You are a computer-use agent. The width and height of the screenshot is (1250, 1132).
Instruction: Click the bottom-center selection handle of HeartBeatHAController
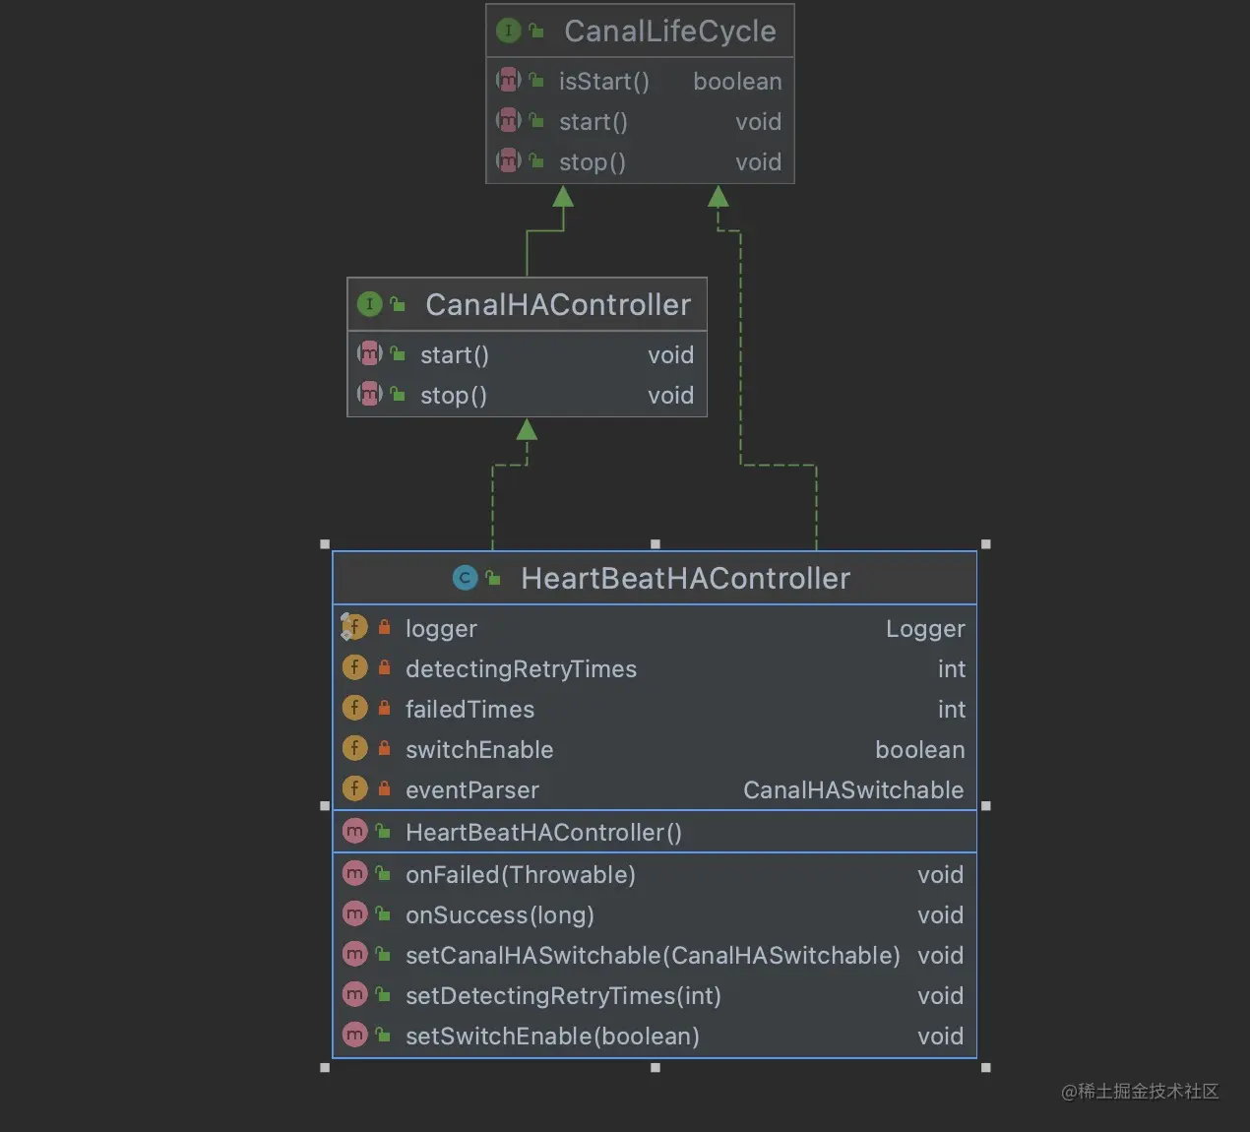pyautogui.click(x=656, y=1067)
